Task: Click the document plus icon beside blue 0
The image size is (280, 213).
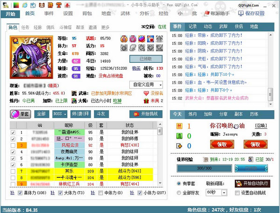Action: (179, 146)
